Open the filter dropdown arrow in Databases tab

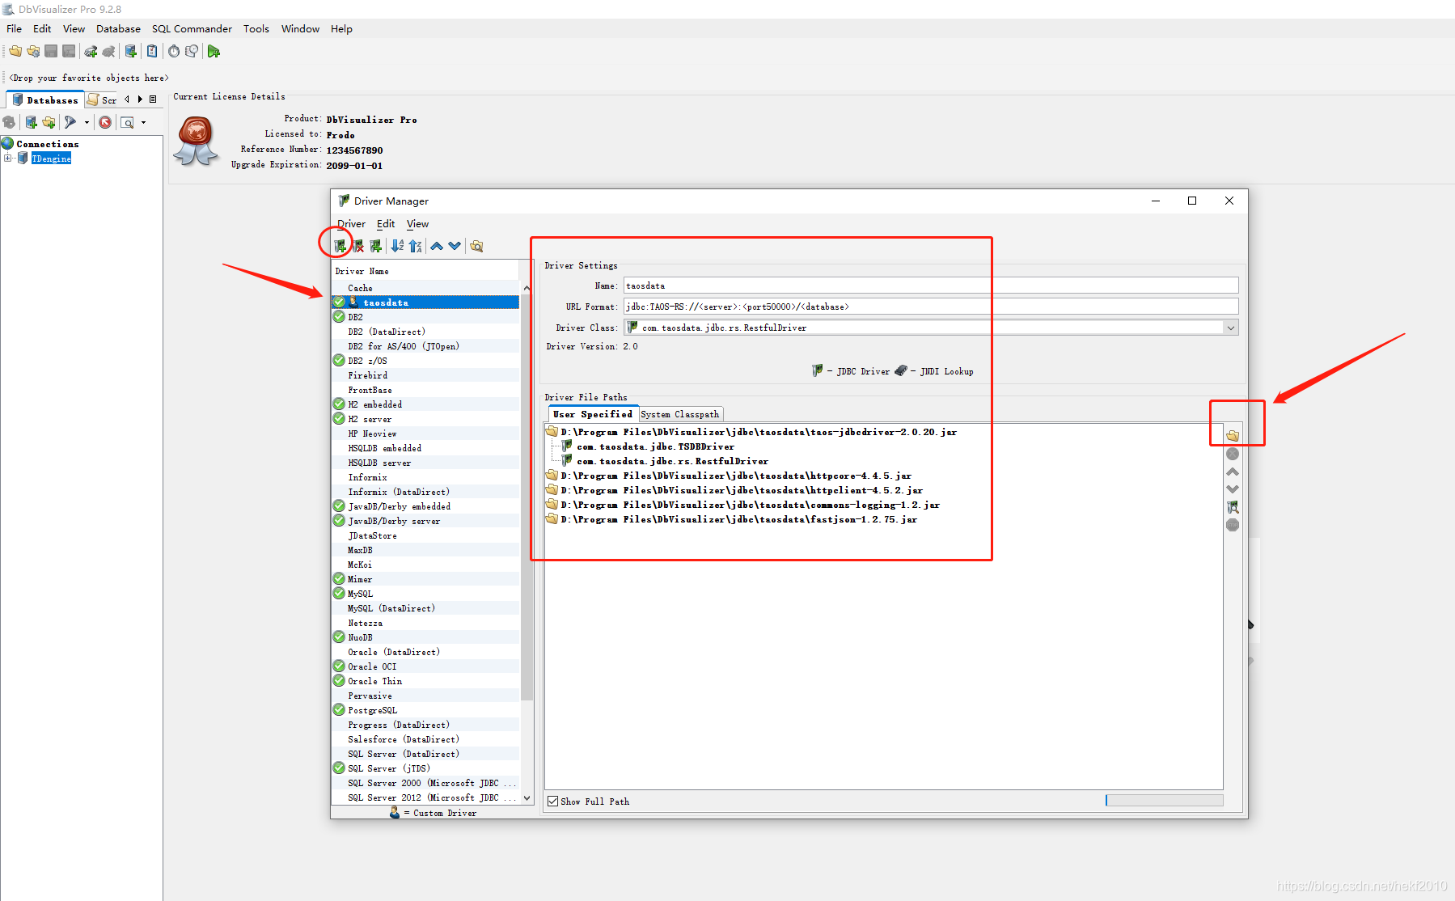coord(87,122)
